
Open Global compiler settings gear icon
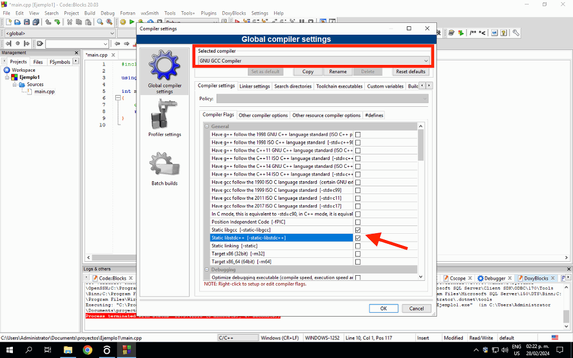(165, 66)
